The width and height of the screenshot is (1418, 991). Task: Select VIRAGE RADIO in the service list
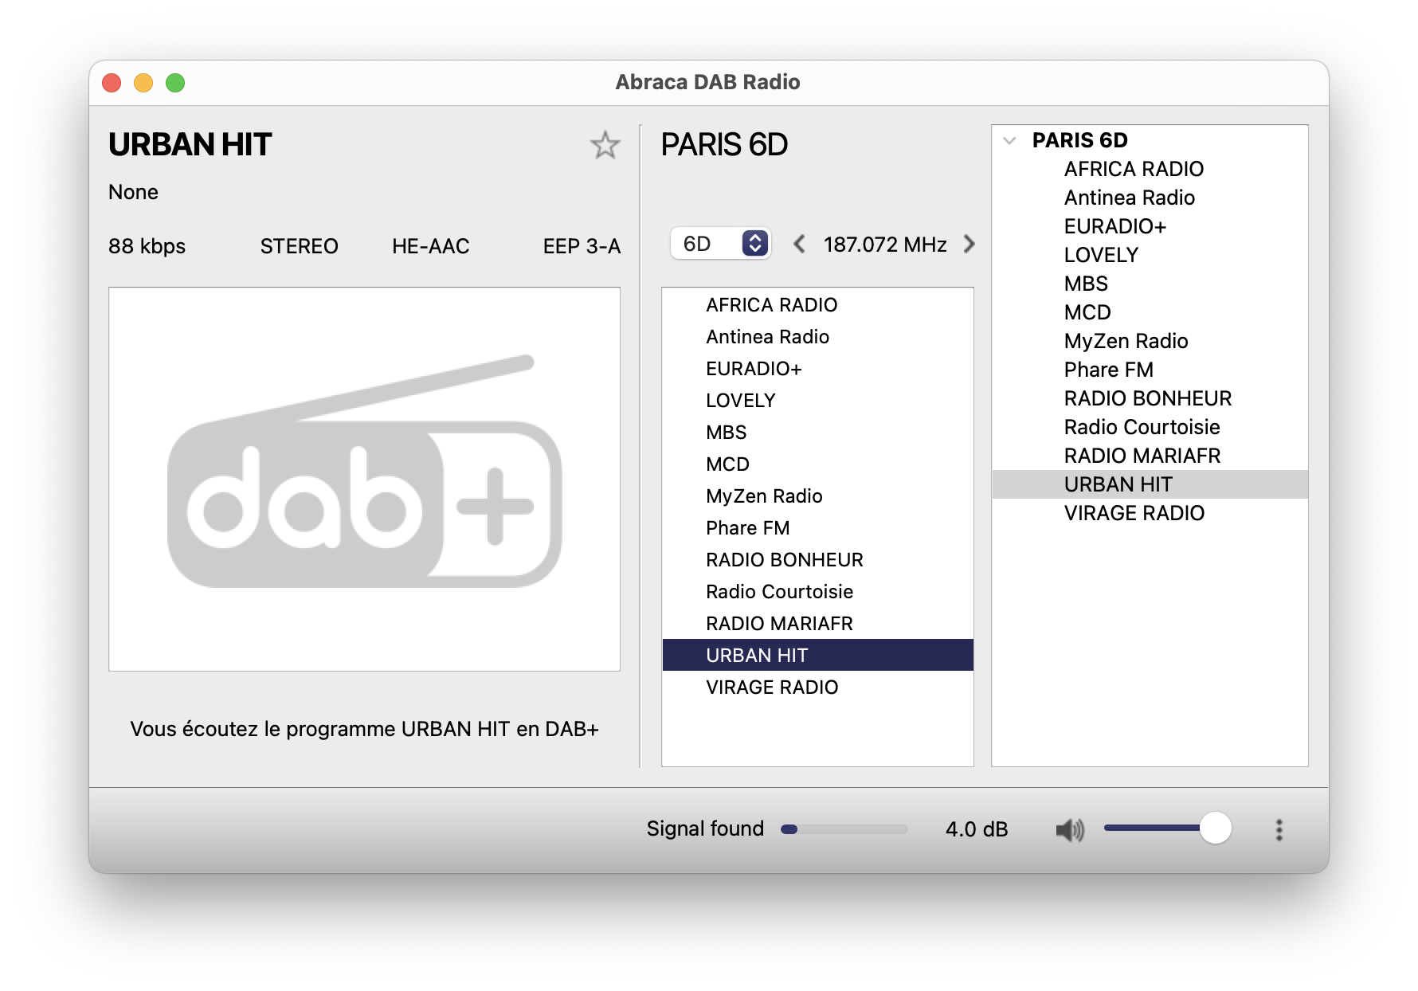[x=817, y=687]
